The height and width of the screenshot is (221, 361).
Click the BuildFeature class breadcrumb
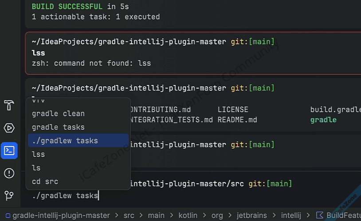pos(339,216)
